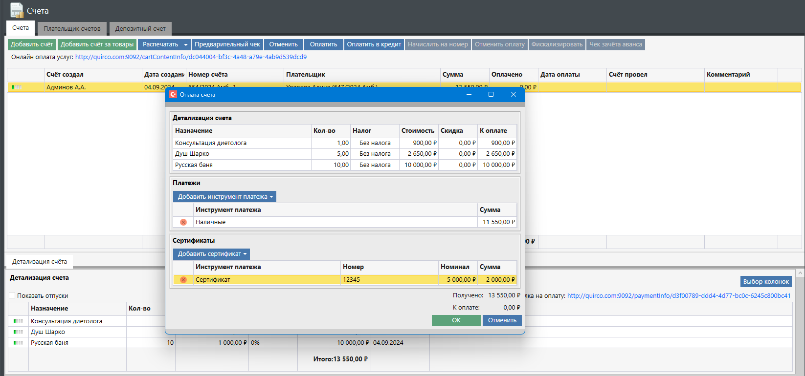Click the Оплата счета dialog logo icon
This screenshot has width=805, height=376.
coord(173,95)
